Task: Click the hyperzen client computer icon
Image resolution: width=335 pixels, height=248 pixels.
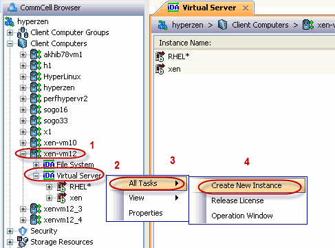Action: click(36, 87)
